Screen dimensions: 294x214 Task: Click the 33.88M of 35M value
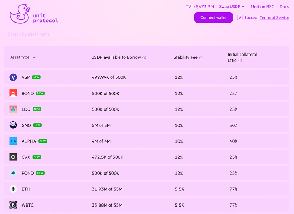[x=107, y=205]
